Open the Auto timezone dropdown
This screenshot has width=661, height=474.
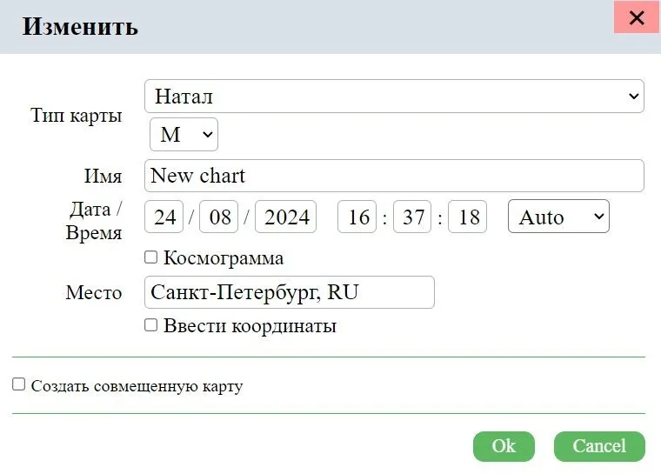click(558, 217)
